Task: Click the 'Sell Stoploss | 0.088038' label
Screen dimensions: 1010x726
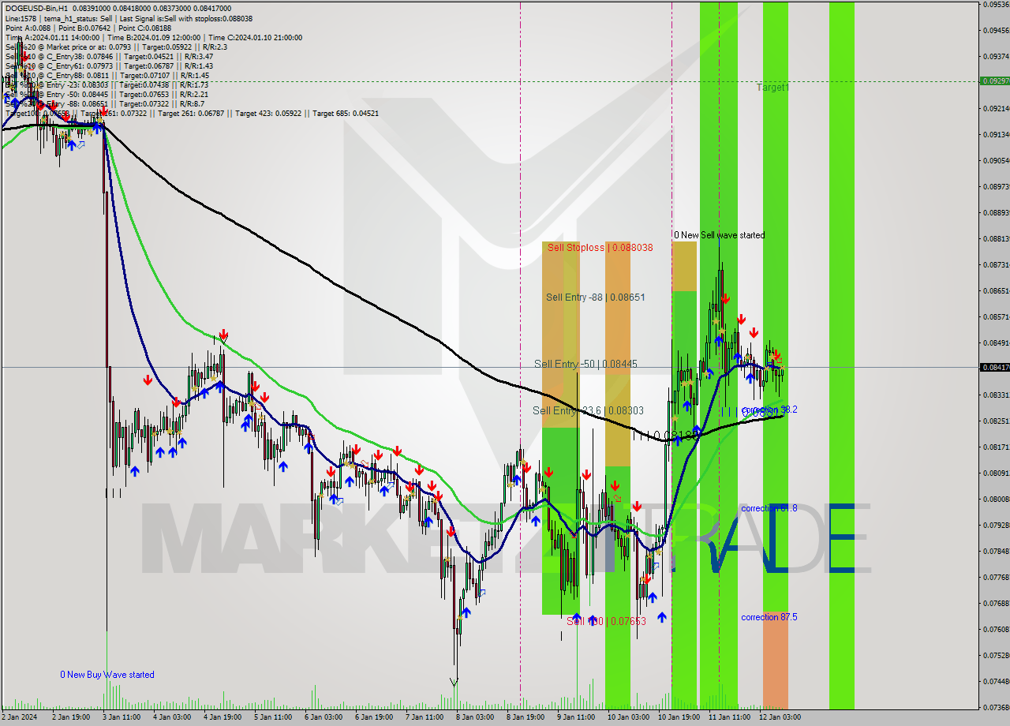Action: [600, 247]
